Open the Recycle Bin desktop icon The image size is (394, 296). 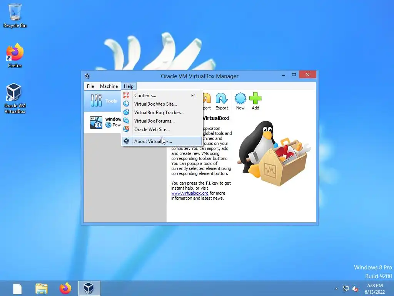[15, 15]
